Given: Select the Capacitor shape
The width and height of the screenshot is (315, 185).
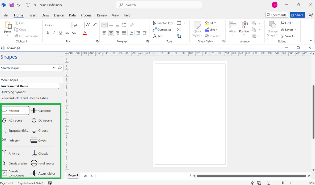Looking at the screenshot, I should pyautogui.click(x=41, y=111).
